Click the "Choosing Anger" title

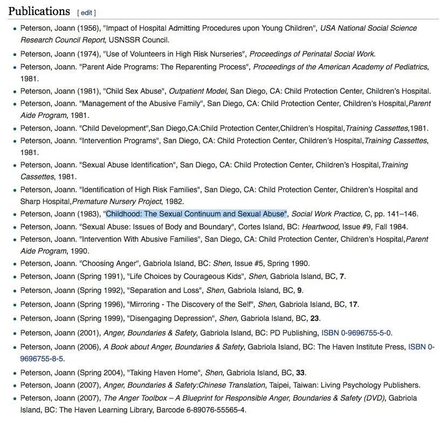click(109, 263)
